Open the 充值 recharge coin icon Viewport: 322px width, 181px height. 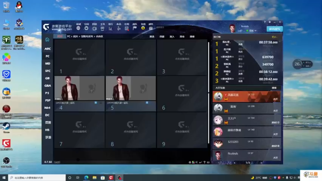pos(143,28)
